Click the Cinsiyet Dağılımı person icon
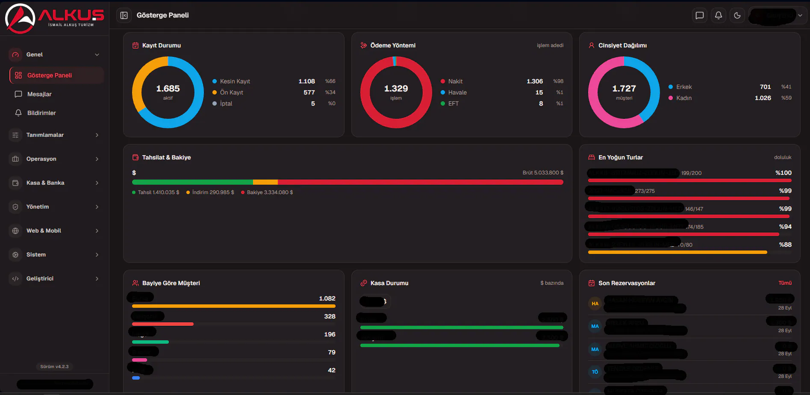Screen dimensions: 810x395 (x=592, y=45)
